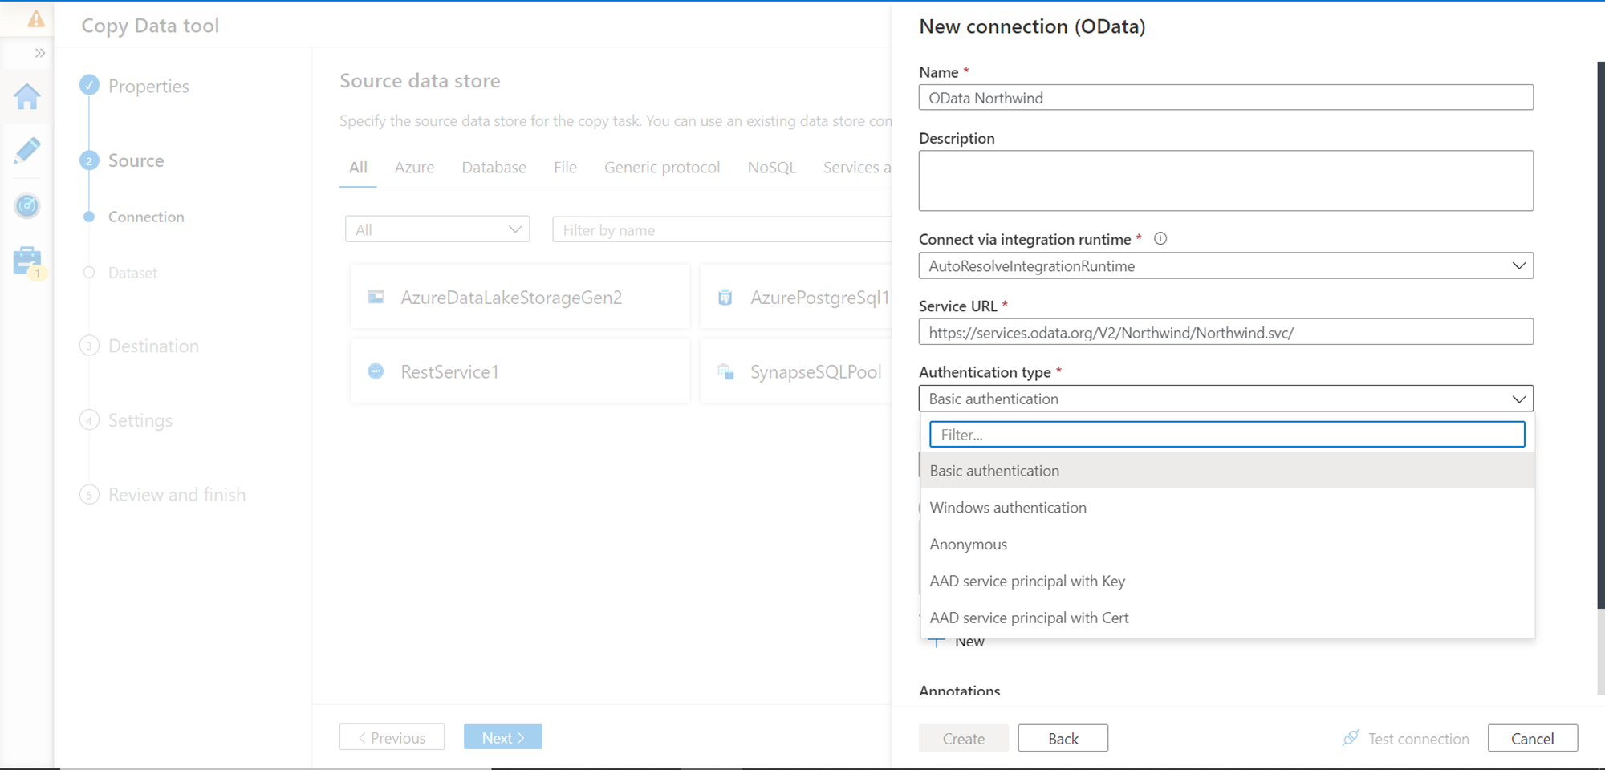Expand the Authentication type dropdown arrow
The image size is (1605, 770).
coord(1518,399)
